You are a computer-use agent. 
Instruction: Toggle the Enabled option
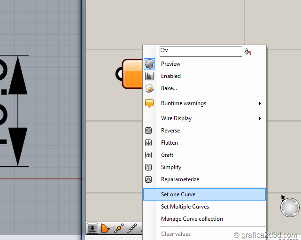170,76
